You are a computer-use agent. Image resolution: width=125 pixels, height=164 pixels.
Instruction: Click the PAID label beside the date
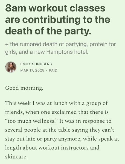53,70
